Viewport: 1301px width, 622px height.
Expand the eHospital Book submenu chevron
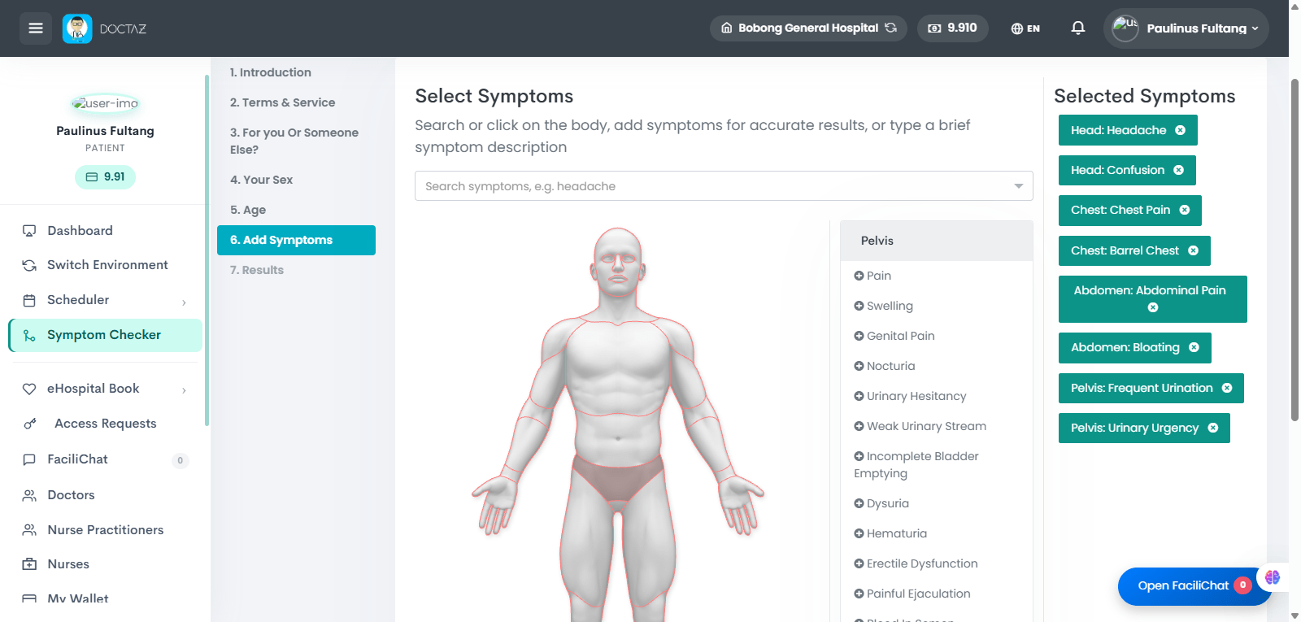[184, 390]
